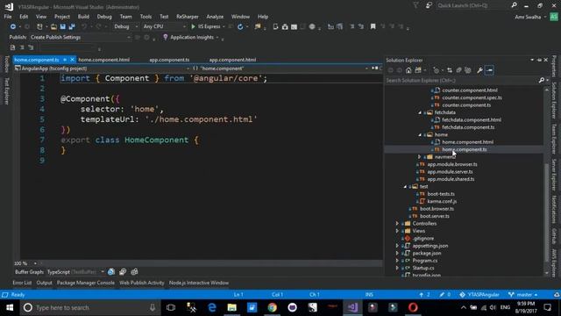Click the feedback icon in title bar
This screenshot has height=316, width=561.
point(429,5)
